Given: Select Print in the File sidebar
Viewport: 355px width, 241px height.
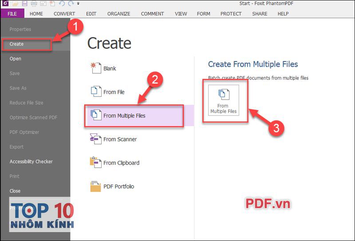Looking at the screenshot, I should coord(35,177).
